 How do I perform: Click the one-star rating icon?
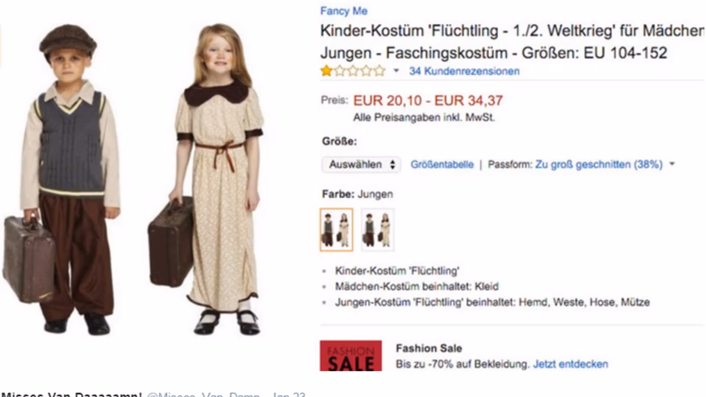[x=353, y=71]
